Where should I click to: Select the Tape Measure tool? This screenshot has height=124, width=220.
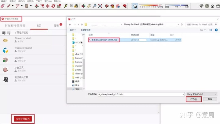point(65,6)
